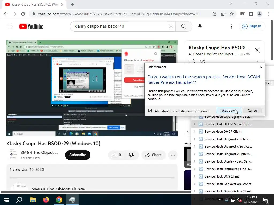Close the Klasky Csupo browser tab

pos(62,5)
